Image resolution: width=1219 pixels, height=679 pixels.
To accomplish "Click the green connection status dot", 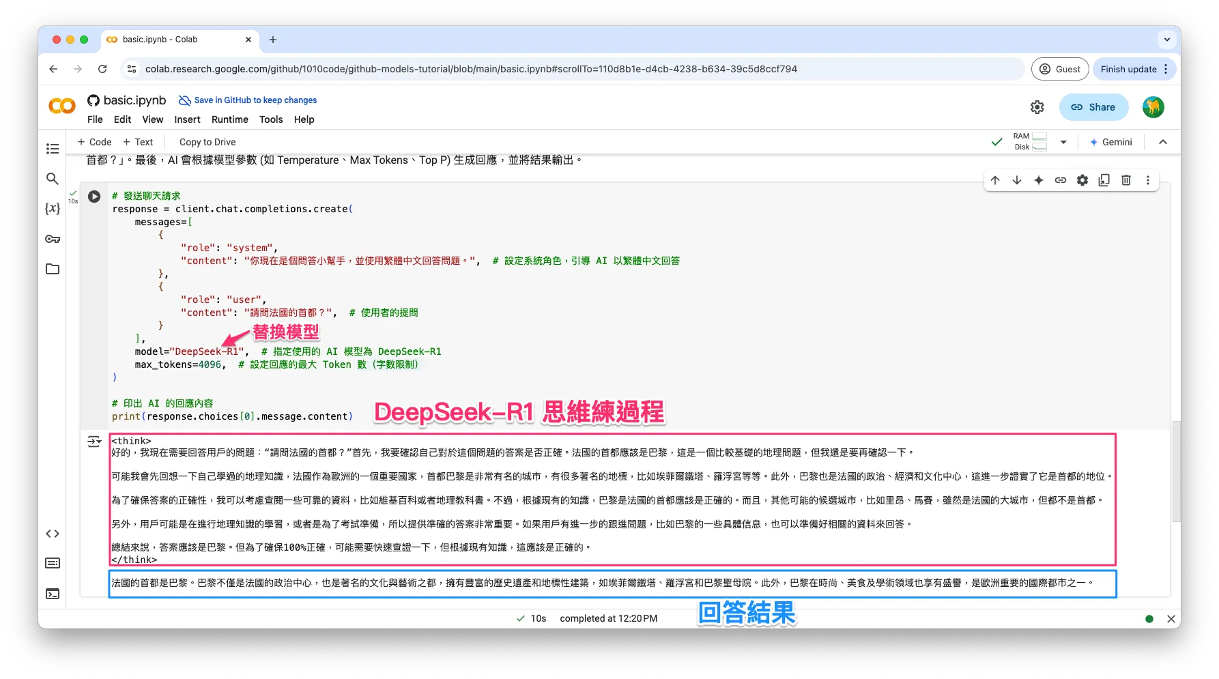I will coord(1149,619).
